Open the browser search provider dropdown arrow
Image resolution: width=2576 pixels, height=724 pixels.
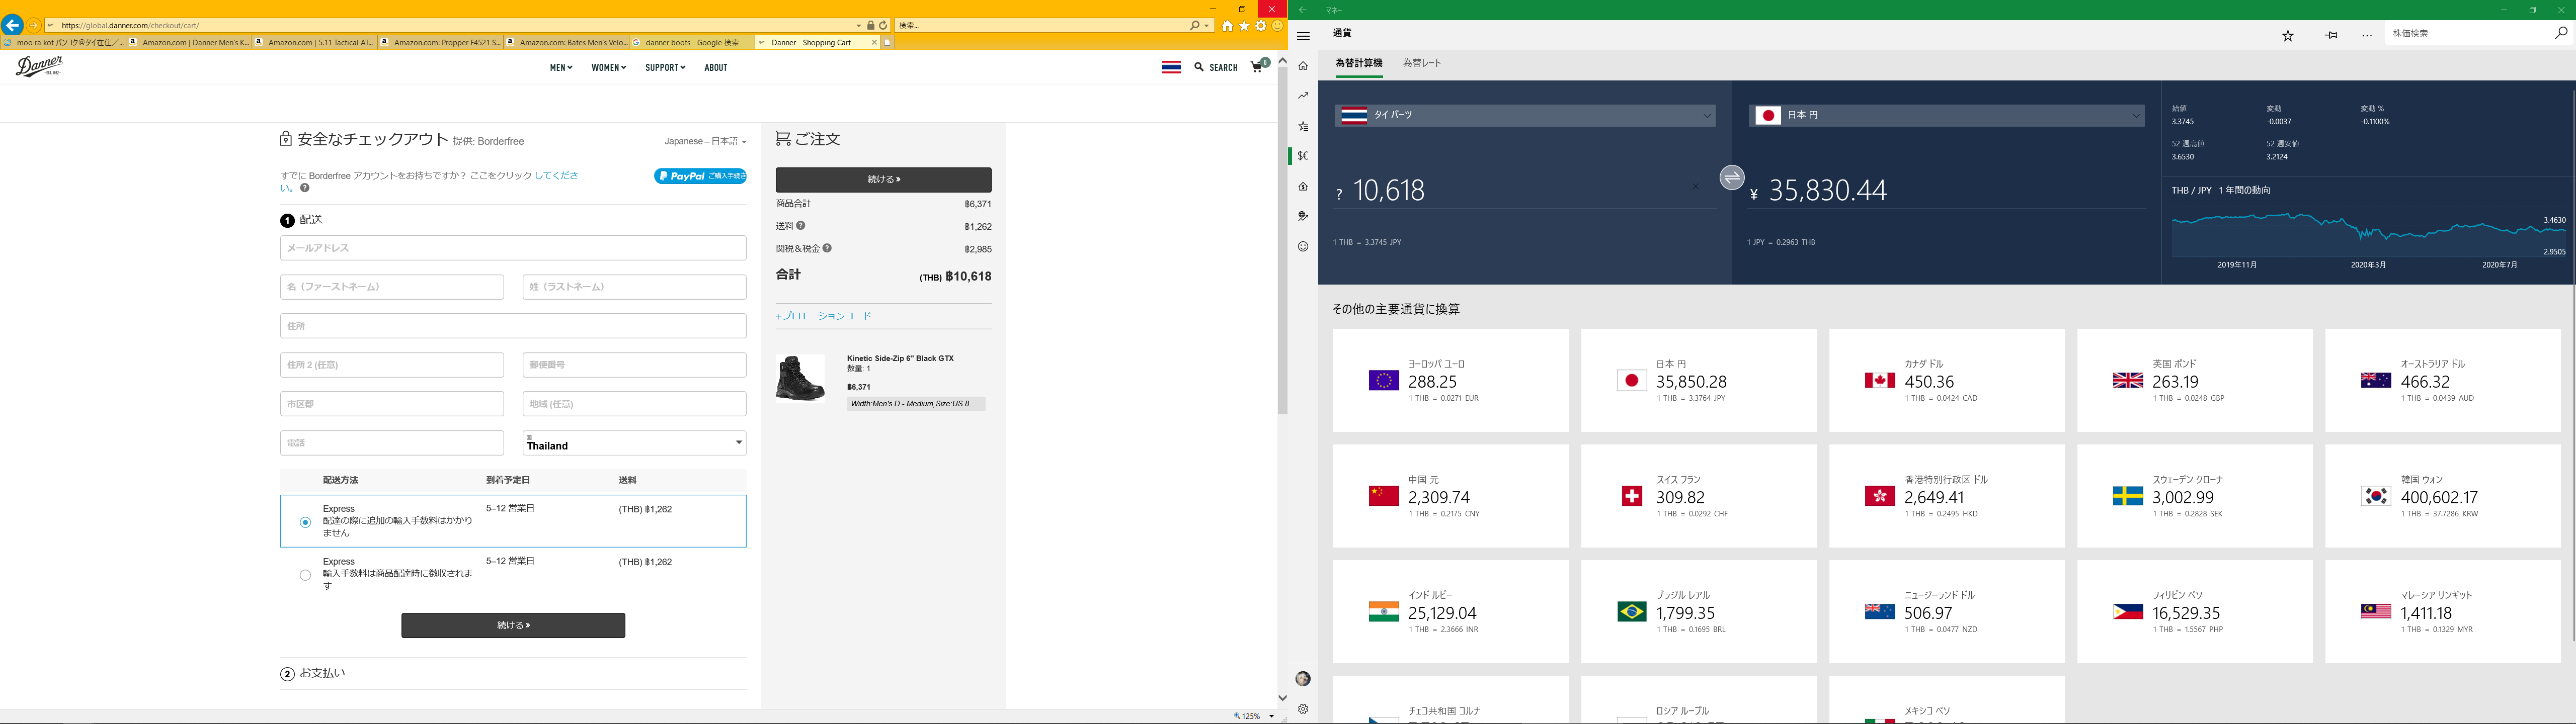pos(1207,25)
